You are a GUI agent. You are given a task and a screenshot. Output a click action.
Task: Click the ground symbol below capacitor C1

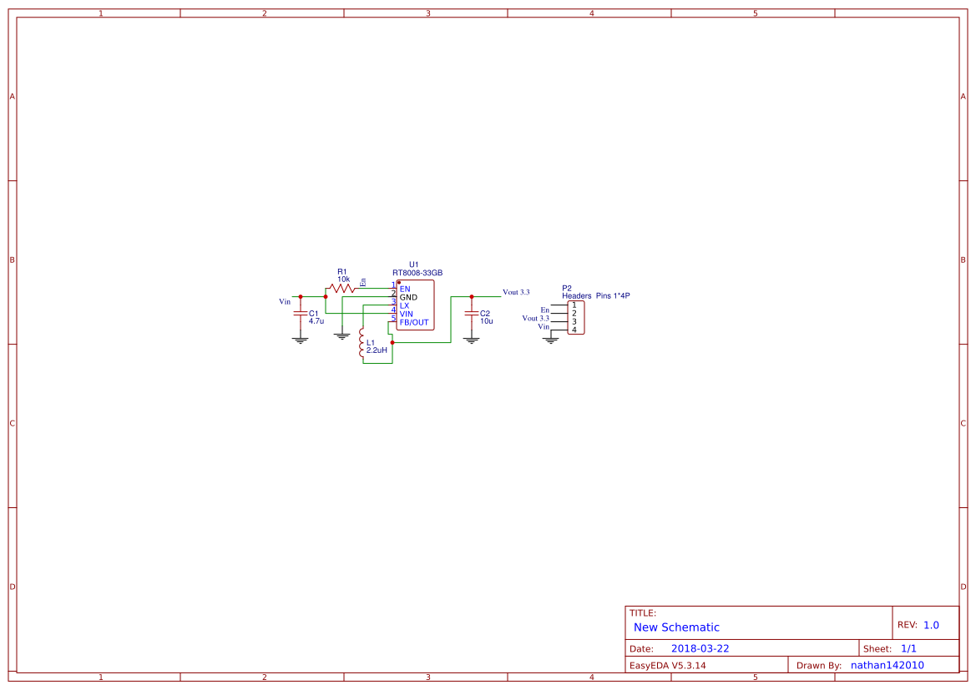point(300,339)
